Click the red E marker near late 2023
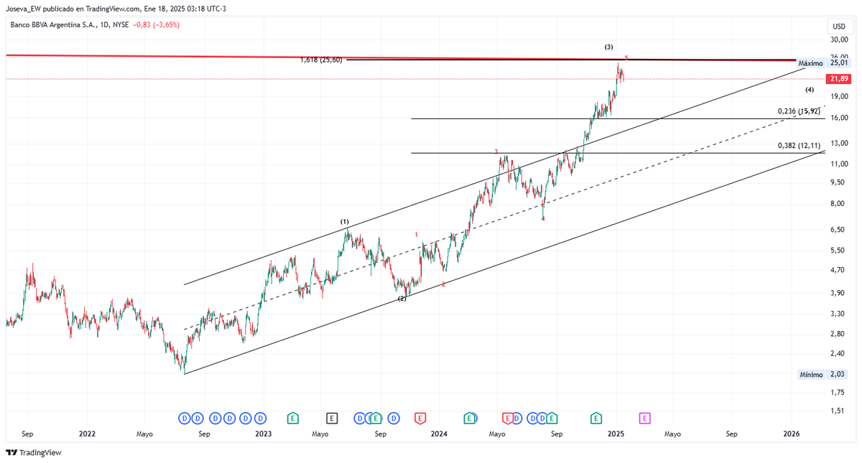This screenshot has height=463, width=862. click(x=420, y=418)
